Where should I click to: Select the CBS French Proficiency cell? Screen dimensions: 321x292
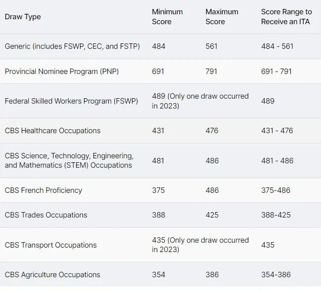tap(44, 190)
